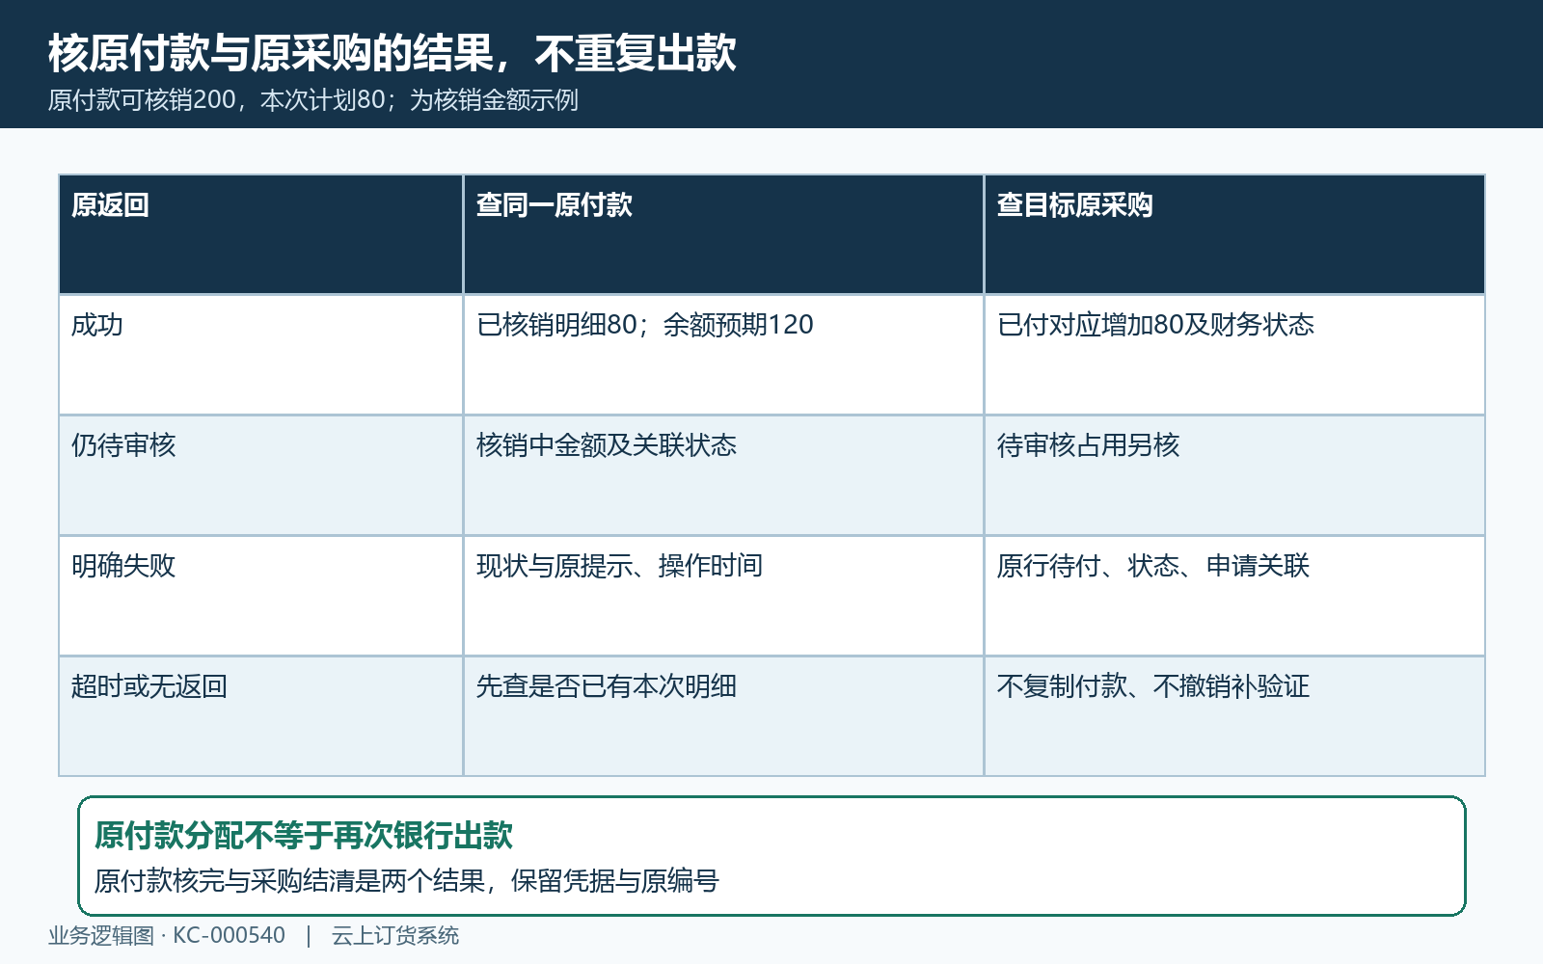
Task: Select the "成功" row label
Action: 97,325
